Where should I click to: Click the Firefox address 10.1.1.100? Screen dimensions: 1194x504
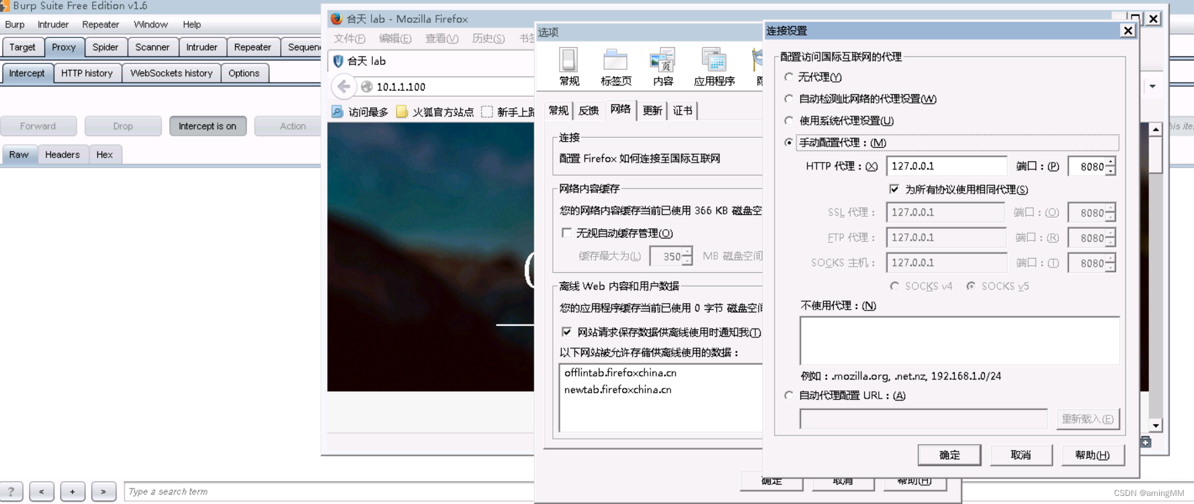(401, 87)
